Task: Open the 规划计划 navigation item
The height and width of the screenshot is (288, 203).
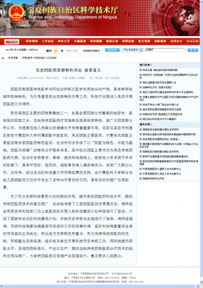Action: pos(112,41)
